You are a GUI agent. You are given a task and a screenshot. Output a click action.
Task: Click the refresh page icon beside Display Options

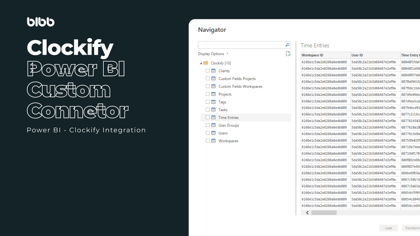288,54
